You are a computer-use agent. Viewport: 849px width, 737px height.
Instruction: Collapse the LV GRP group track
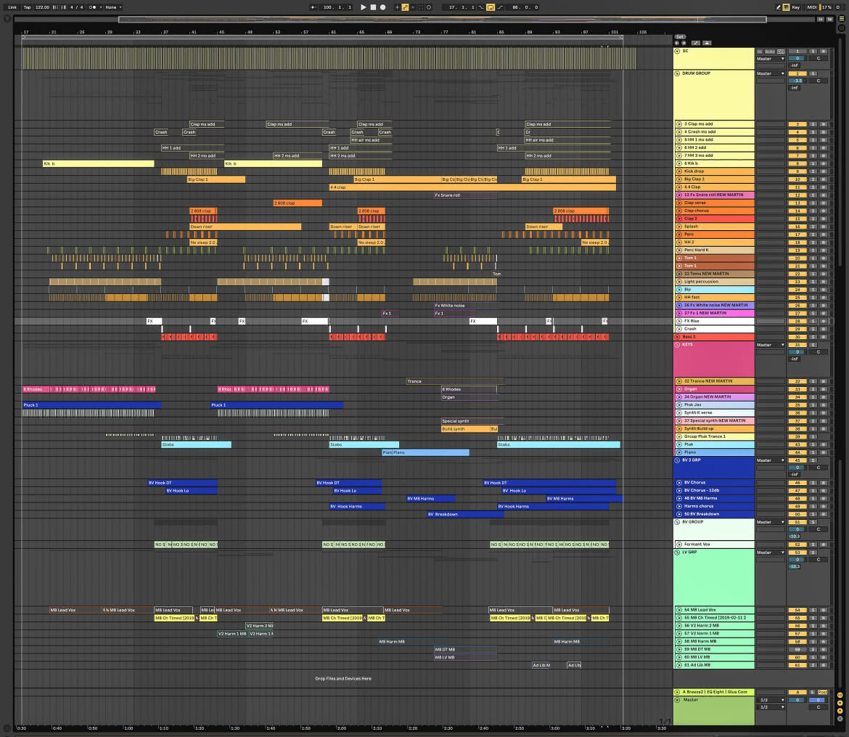pyautogui.click(x=677, y=553)
